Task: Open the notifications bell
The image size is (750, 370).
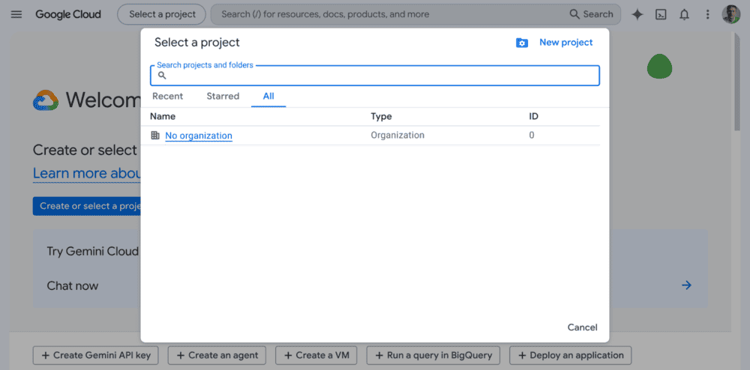Action: coord(685,14)
